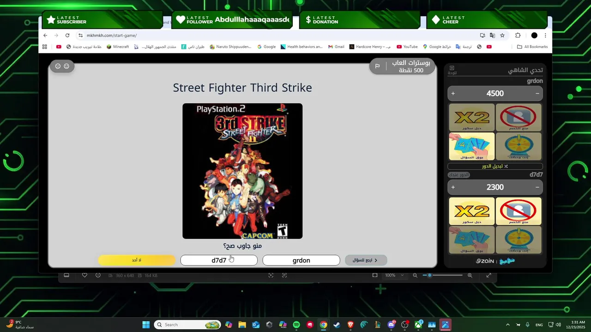Open the 100% zoom dropdown in photo viewer
The height and width of the screenshot is (332, 591).
coord(395,275)
